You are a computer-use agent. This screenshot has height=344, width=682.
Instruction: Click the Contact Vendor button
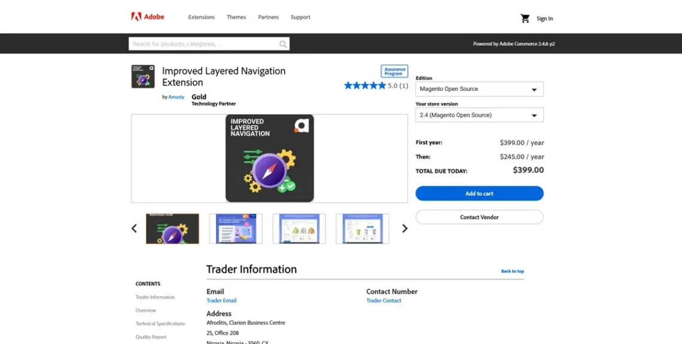pos(479,217)
